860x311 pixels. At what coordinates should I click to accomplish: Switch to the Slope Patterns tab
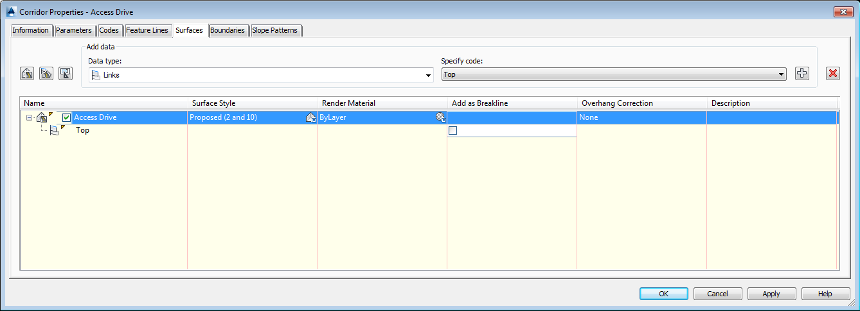point(274,30)
